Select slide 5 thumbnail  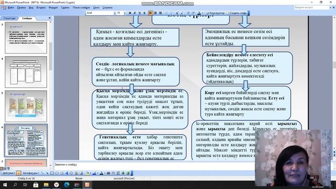coord(26,106)
